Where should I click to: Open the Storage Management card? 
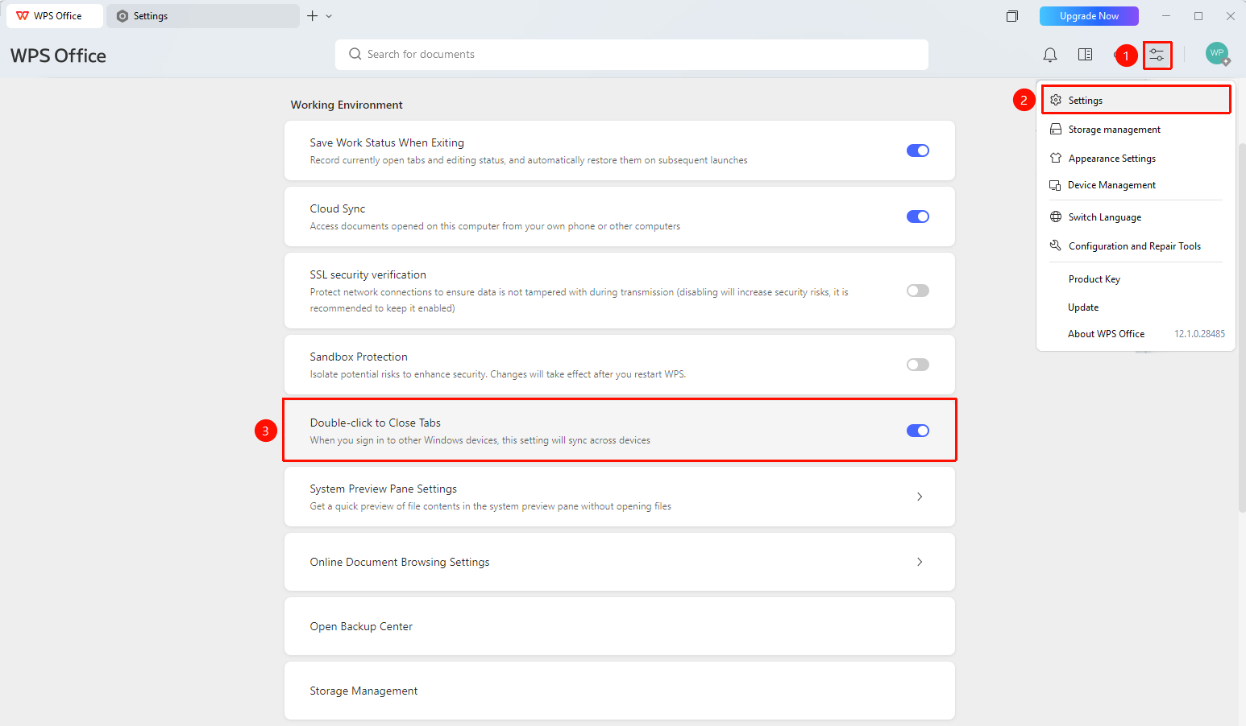click(620, 691)
